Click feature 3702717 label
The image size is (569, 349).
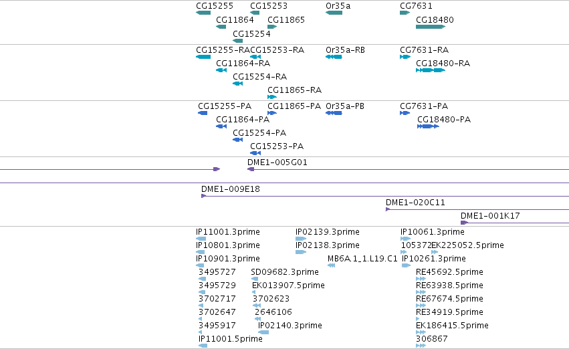click(217, 299)
